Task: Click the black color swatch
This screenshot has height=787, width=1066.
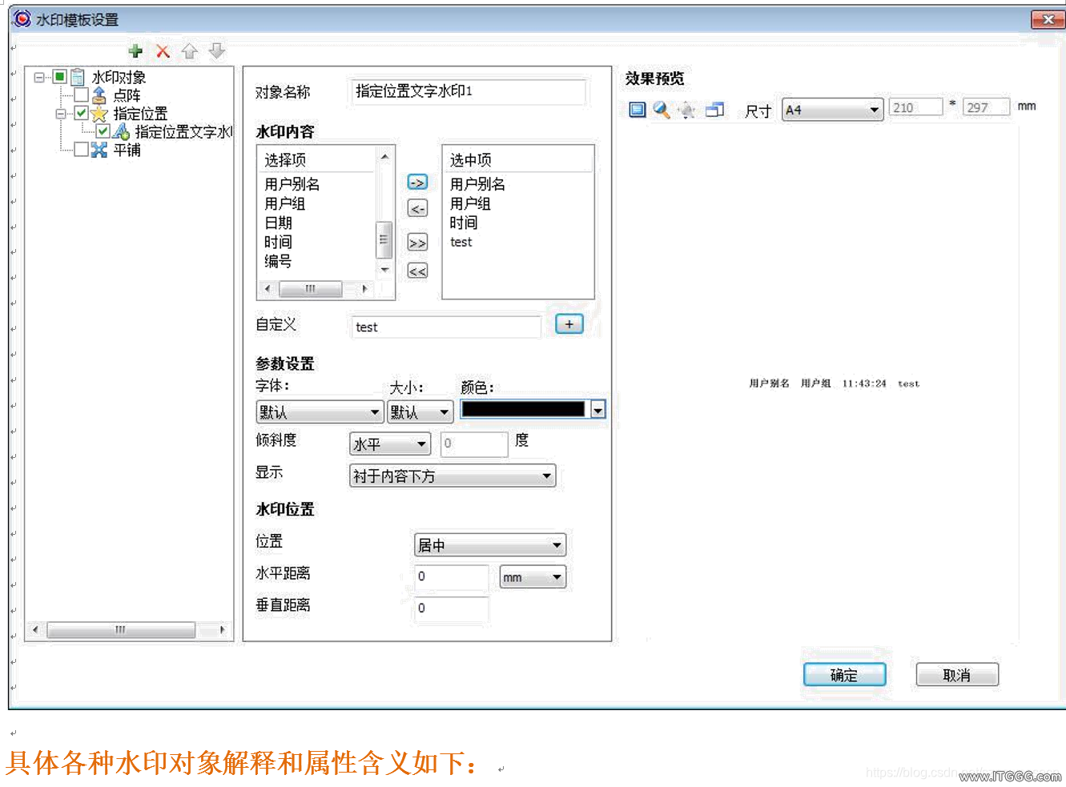Action: tap(524, 409)
